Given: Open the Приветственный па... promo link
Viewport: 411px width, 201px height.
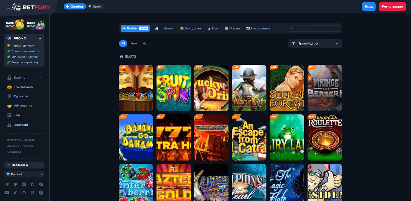Looking at the screenshot, I should click(24, 51).
